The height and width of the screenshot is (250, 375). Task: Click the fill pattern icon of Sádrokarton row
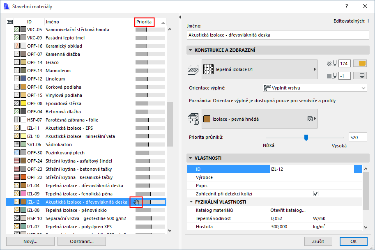pyautogui.click(x=17, y=144)
